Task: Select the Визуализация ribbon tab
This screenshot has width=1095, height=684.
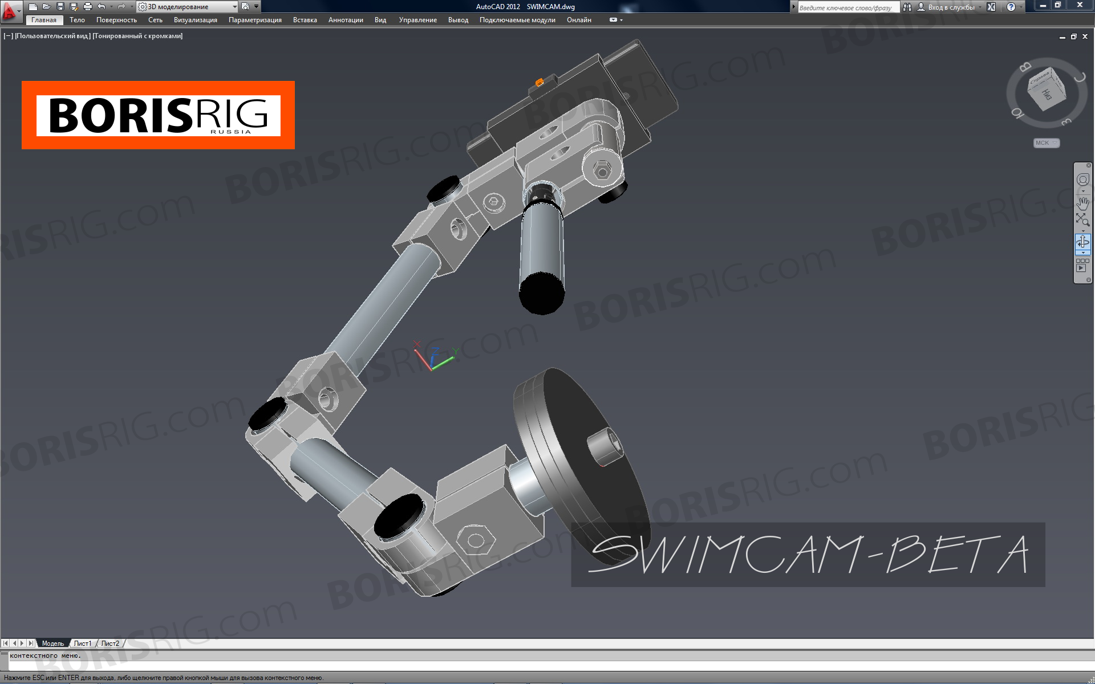Action: coord(196,20)
